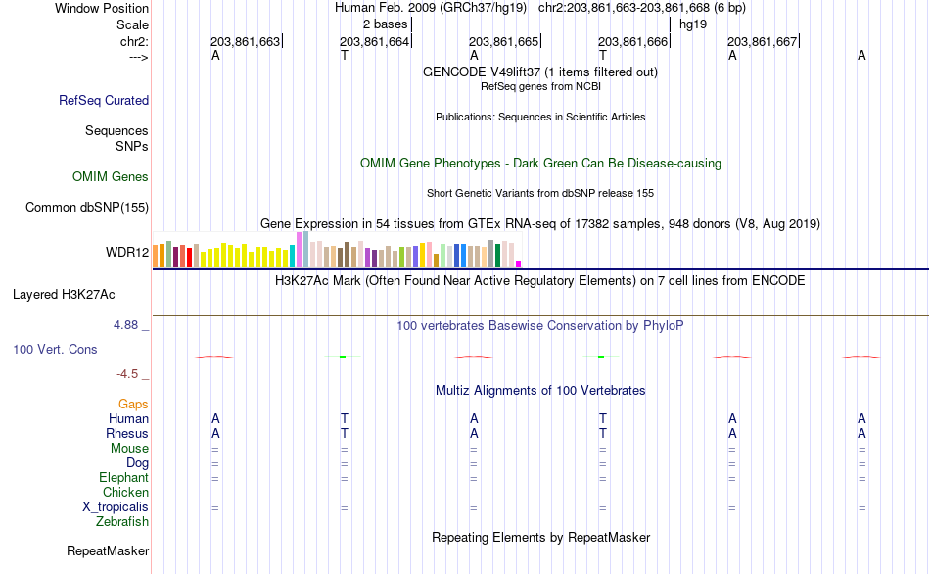Image resolution: width=930 pixels, height=574 pixels.
Task: Click the cyan bar in GTEx expression chart
Action: point(293,256)
